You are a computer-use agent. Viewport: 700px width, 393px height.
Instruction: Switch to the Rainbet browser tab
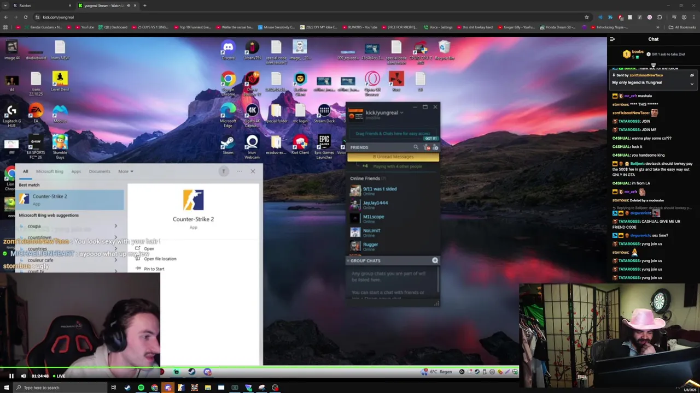tap(43, 5)
